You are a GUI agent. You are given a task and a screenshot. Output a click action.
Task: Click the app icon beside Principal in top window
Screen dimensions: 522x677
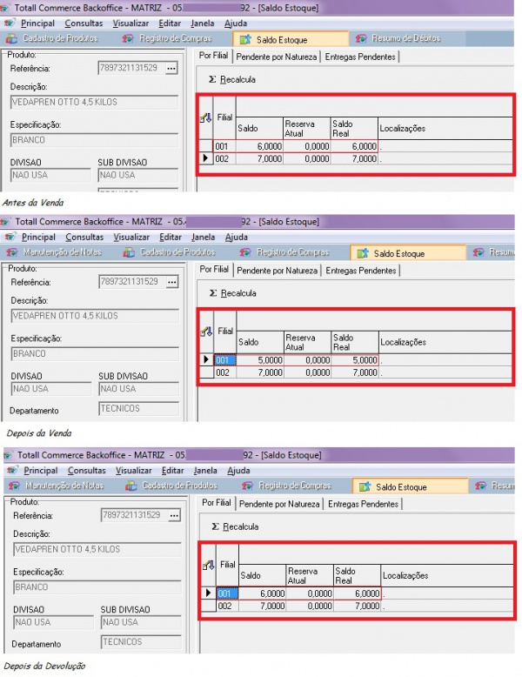coord(10,23)
